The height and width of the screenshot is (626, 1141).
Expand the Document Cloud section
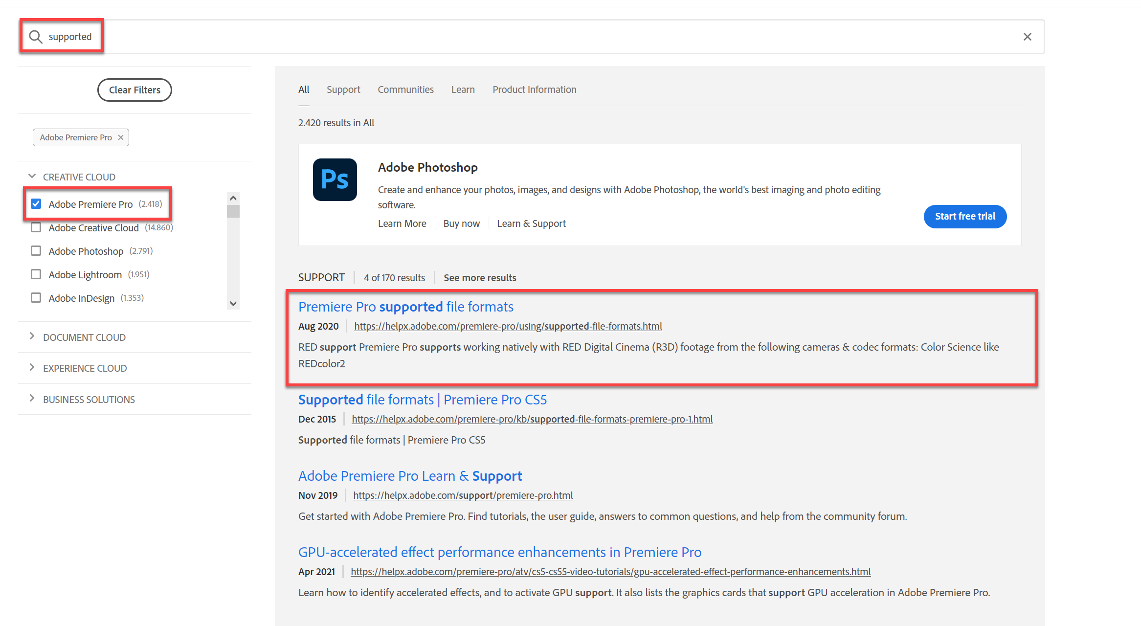click(x=32, y=336)
